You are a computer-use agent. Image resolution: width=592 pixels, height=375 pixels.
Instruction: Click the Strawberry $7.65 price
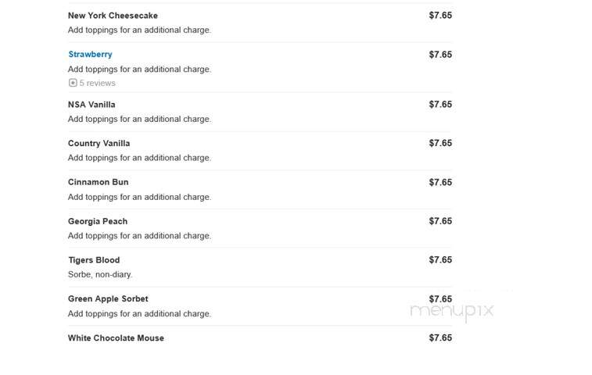pos(440,55)
